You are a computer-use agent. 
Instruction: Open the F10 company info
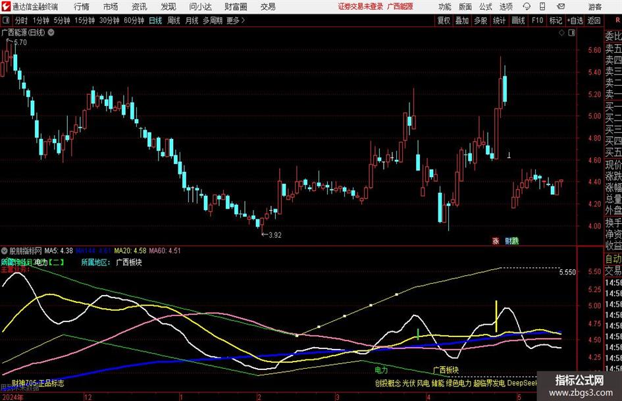click(x=538, y=20)
